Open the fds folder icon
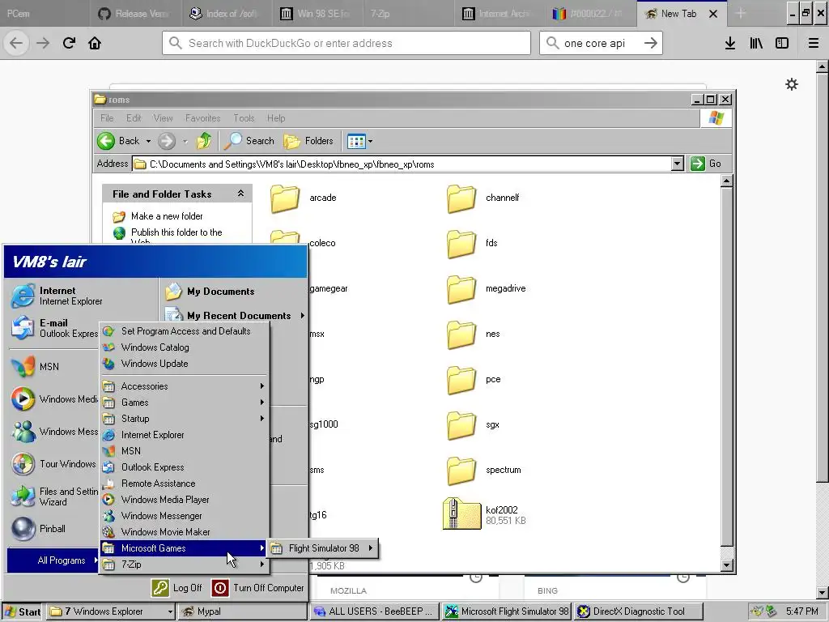This screenshot has height=622, width=829. pos(461,243)
